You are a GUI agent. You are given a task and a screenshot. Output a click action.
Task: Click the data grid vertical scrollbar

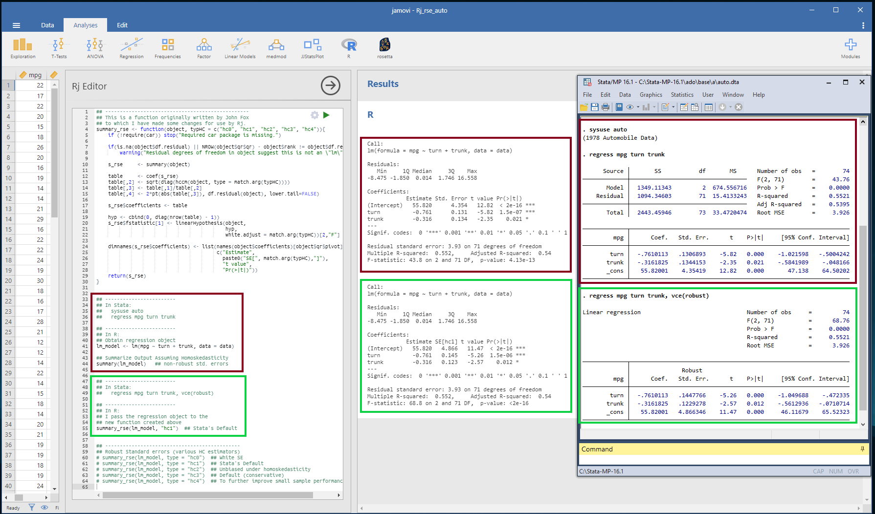tap(54, 152)
